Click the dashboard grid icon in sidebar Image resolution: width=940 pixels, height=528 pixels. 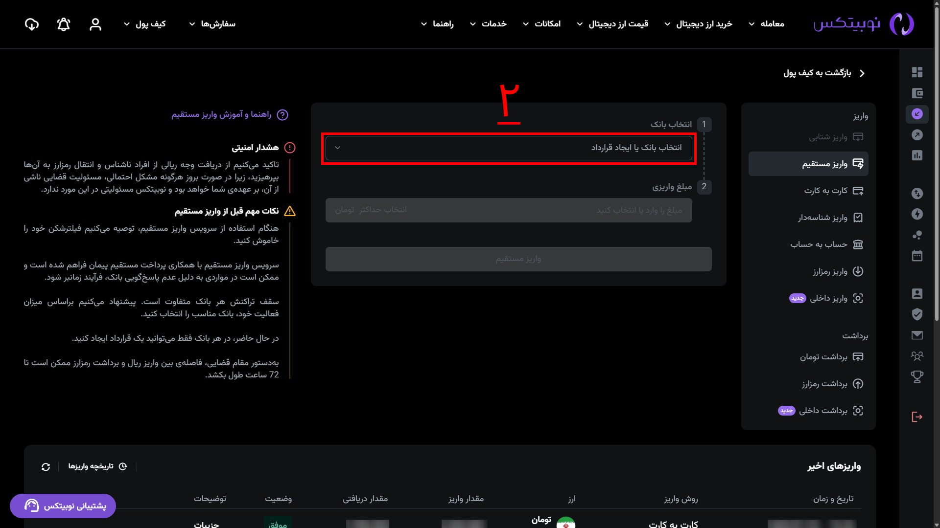[x=917, y=72]
